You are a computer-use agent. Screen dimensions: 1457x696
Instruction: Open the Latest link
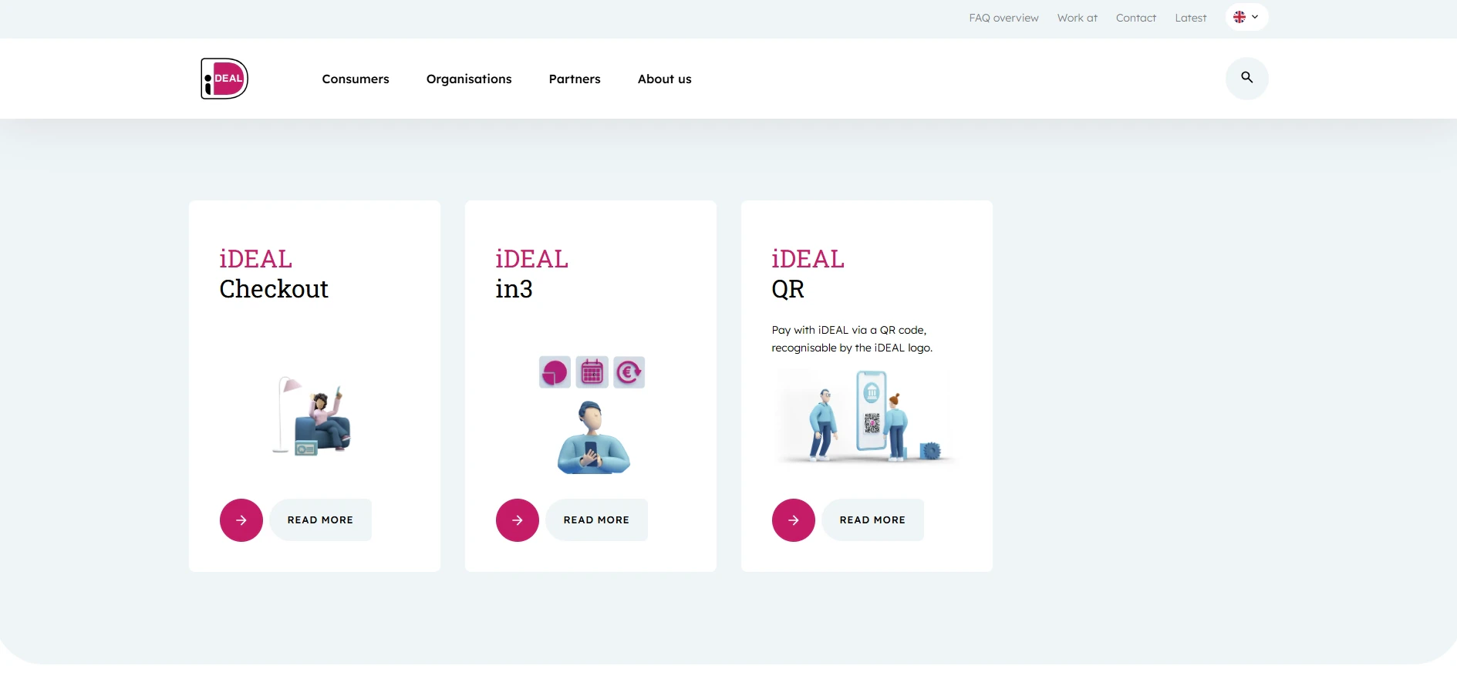pyautogui.click(x=1190, y=18)
